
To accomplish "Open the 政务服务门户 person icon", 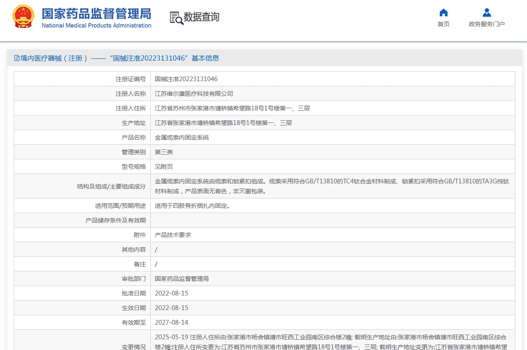I will point(487,12).
